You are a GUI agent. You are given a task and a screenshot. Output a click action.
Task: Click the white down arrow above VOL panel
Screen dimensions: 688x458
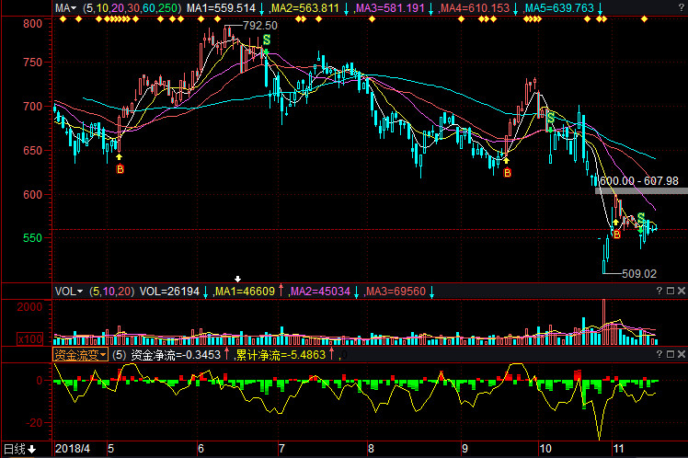point(237,279)
